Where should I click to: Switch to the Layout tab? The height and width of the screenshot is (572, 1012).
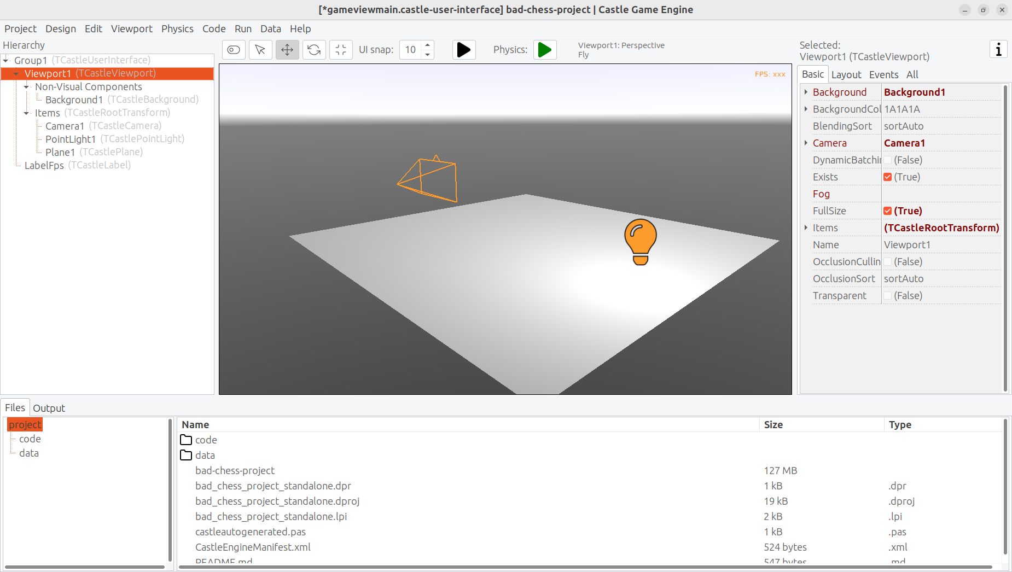(x=846, y=75)
